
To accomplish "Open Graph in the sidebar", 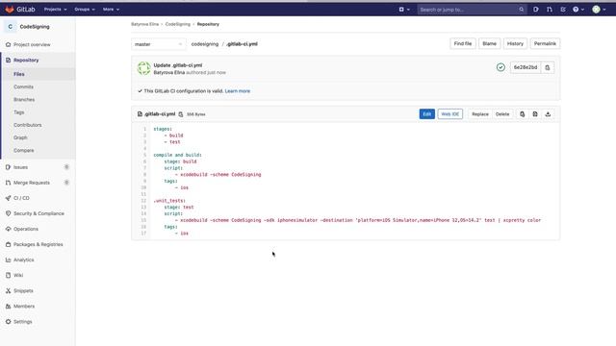I will click(20, 137).
